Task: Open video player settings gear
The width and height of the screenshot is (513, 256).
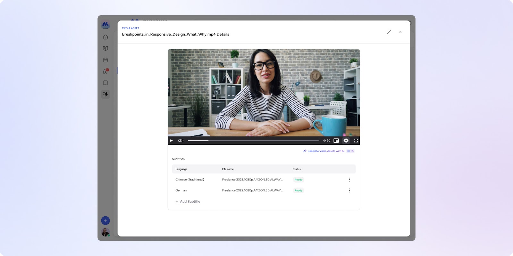Action: pos(346,140)
